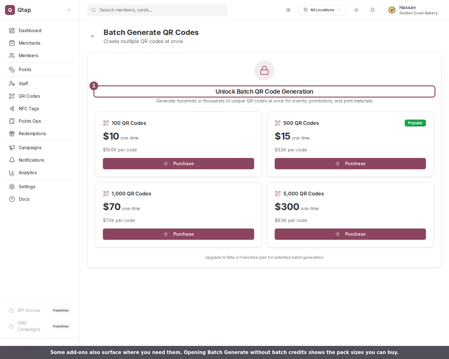Purchase the 1,000 QR Codes pack
Viewport: 449px width, 359px height.
178,234
